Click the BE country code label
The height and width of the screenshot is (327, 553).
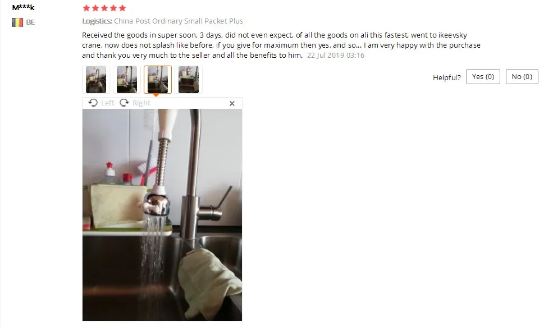(30, 22)
